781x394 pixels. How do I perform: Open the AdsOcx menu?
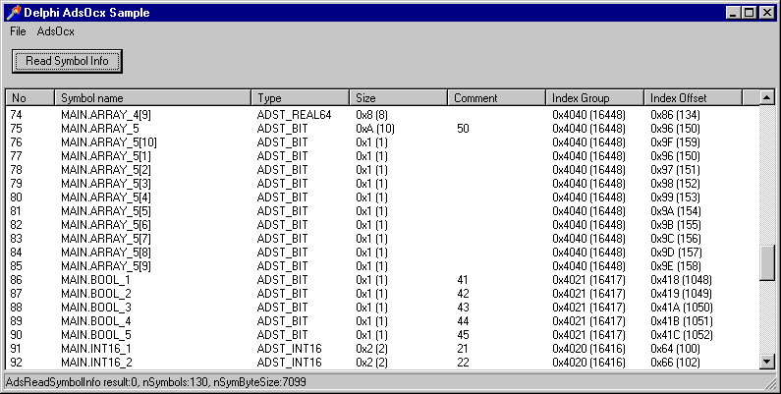pyautogui.click(x=55, y=31)
